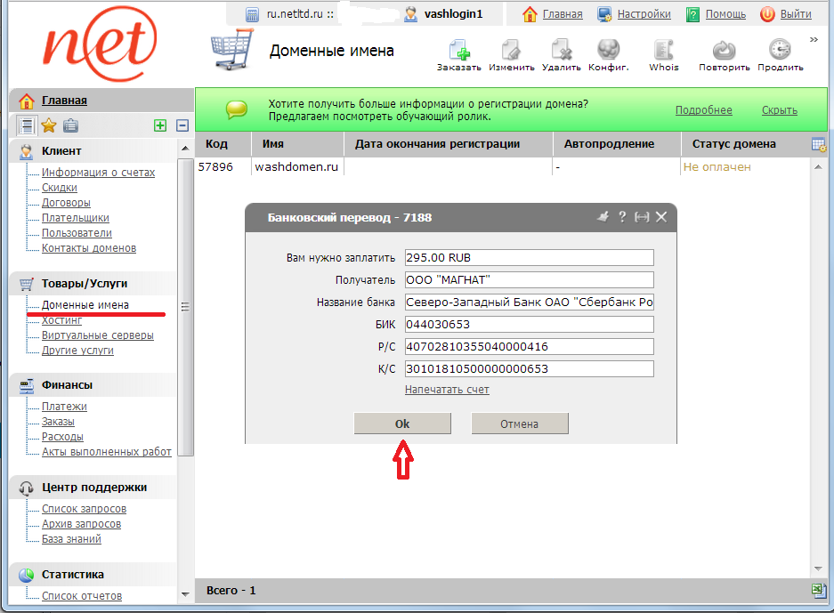Close the Банковский перевод dialog
Image resolution: width=834 pixels, height=613 pixels.
(x=661, y=216)
